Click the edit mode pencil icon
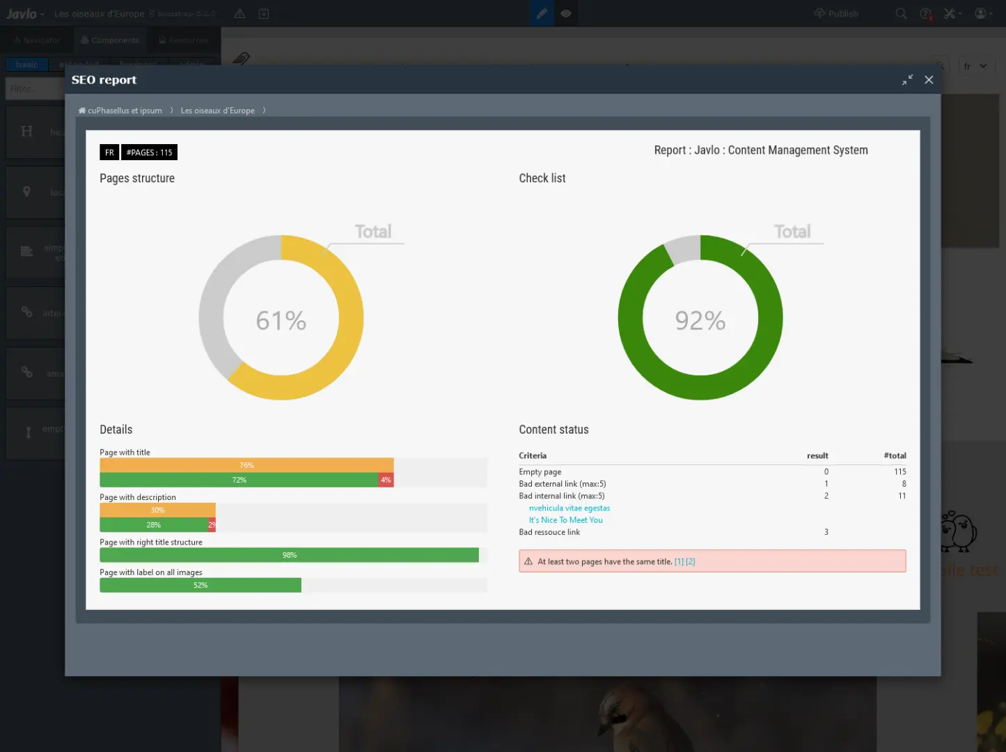The height and width of the screenshot is (752, 1006). tap(541, 13)
